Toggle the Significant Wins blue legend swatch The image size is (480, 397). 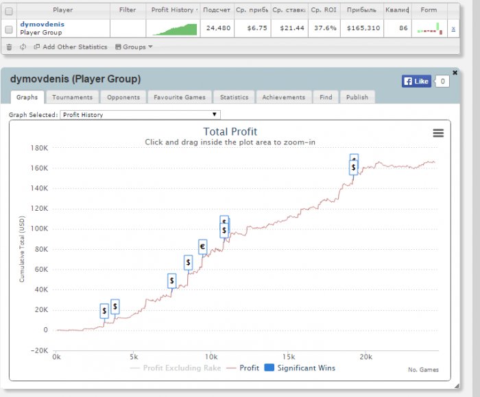tap(269, 368)
